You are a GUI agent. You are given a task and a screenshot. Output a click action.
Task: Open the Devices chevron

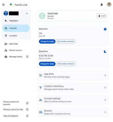tap(105, 112)
